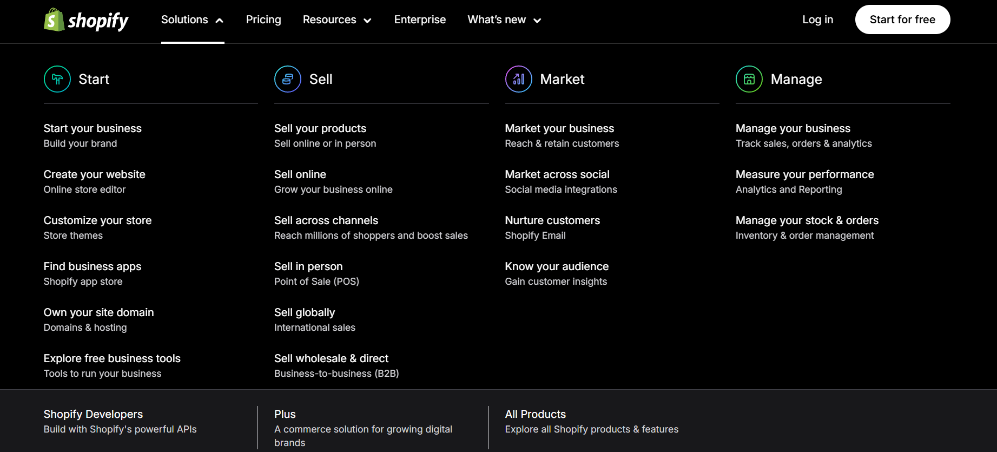The width and height of the screenshot is (997, 452).
Task: Click the Sell section coins icon
Action: tap(288, 79)
